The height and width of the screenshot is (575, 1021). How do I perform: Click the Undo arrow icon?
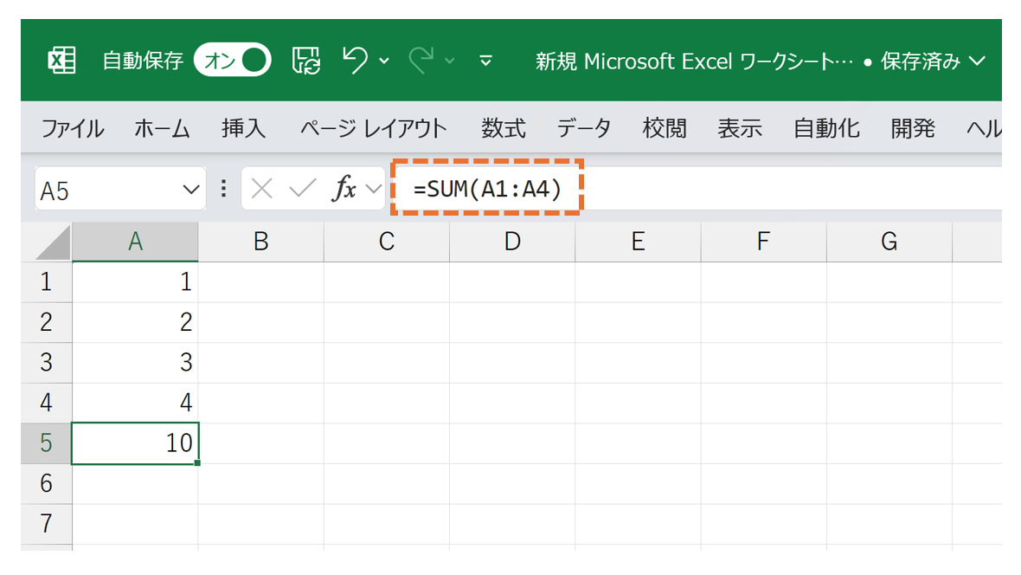click(x=356, y=60)
